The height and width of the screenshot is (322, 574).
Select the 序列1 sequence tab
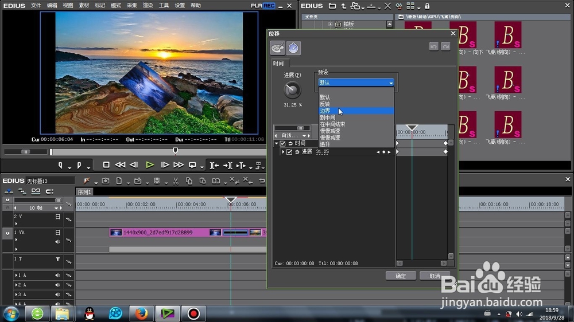point(85,192)
